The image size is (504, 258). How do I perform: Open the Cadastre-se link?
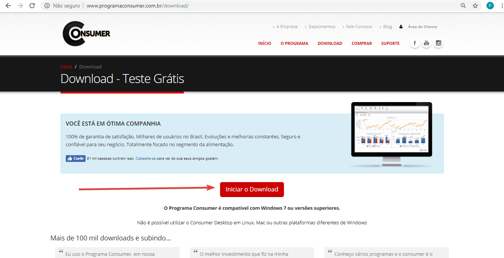146,158
